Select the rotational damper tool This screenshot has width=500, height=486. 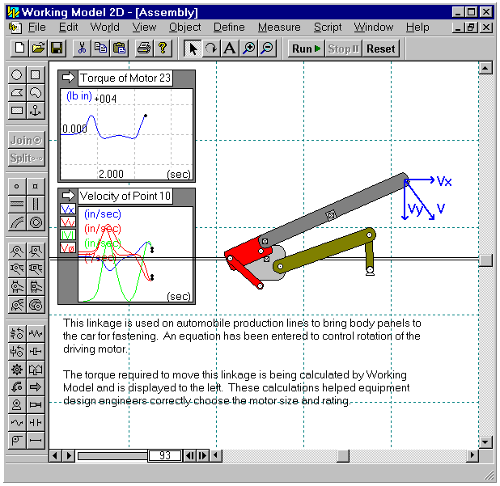pos(16,352)
